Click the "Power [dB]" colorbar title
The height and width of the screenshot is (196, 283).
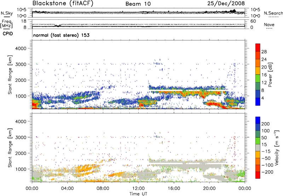[270, 75]
